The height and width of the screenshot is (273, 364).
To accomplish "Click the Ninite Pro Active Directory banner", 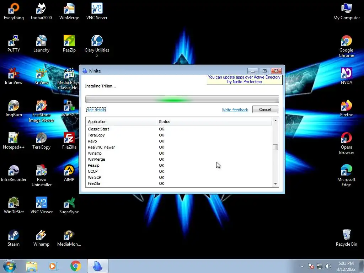I will (245, 80).
